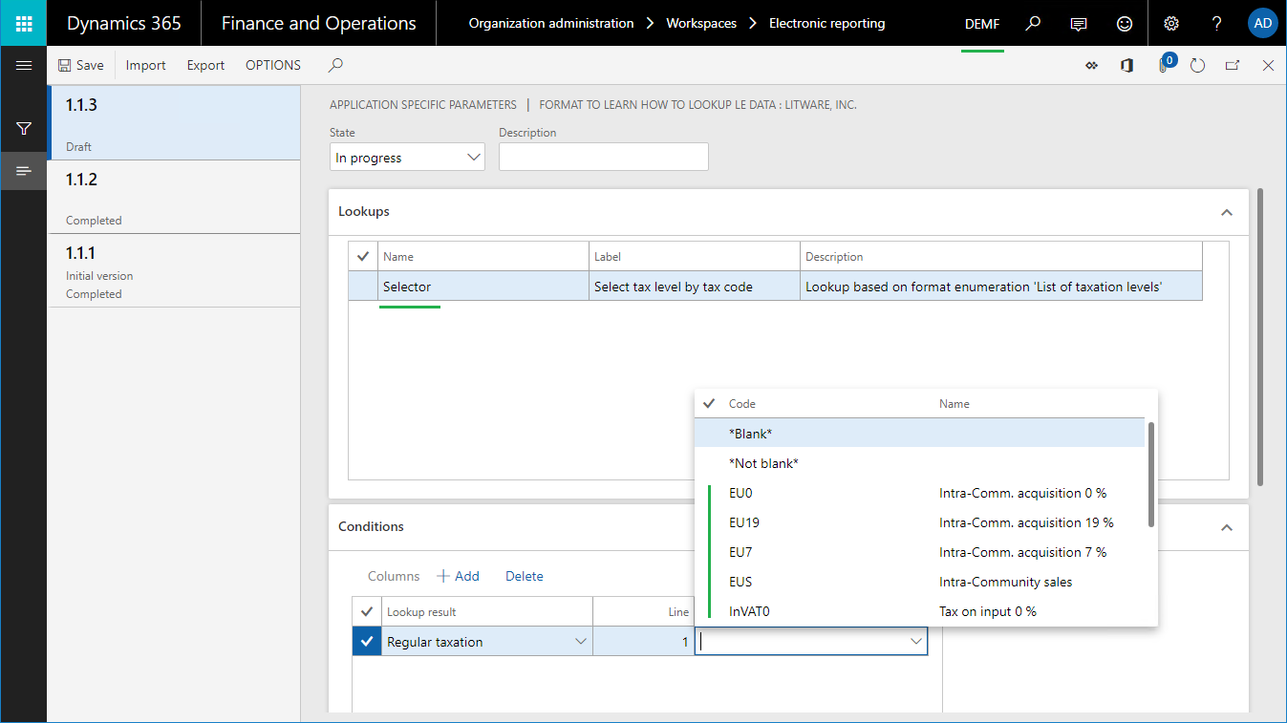Click the Import menu item
Image resolution: width=1287 pixels, height=723 pixels.
[x=145, y=65]
